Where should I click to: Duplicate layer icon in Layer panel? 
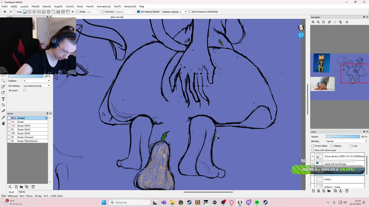tap(335, 191)
